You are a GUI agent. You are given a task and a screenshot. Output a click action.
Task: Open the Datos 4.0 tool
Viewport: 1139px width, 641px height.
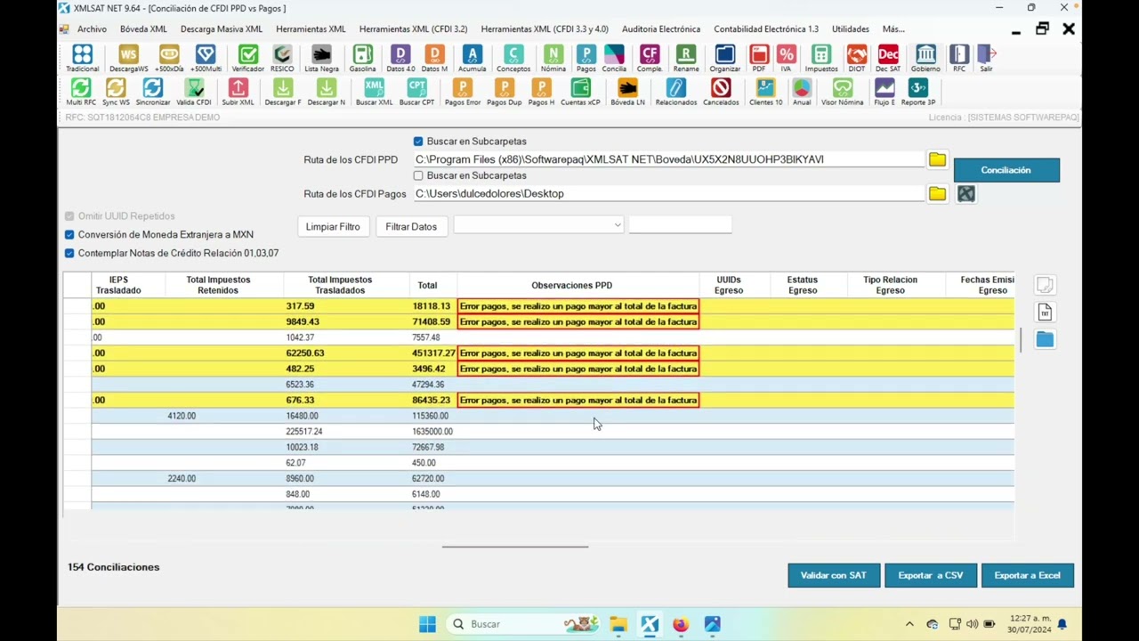(x=400, y=59)
